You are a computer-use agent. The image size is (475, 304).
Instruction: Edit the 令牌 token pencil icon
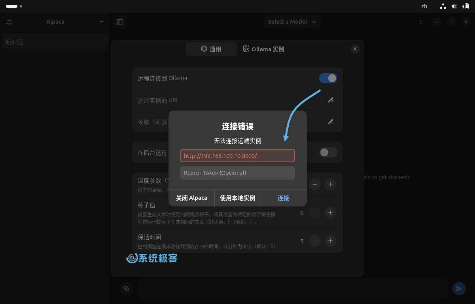(x=331, y=122)
